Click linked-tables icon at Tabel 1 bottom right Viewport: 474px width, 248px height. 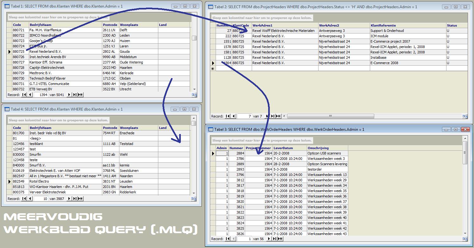[x=194, y=95]
